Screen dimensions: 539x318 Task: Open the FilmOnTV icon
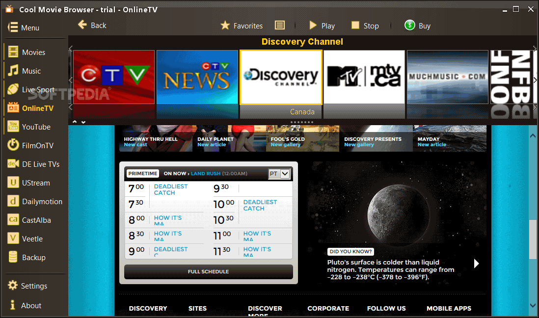point(13,145)
